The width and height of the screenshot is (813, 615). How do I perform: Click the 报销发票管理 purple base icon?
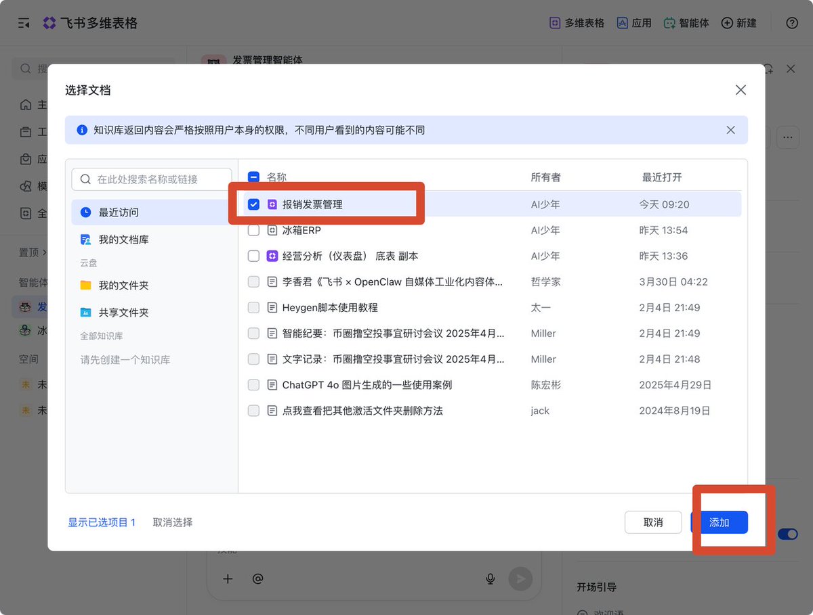pyautogui.click(x=272, y=204)
